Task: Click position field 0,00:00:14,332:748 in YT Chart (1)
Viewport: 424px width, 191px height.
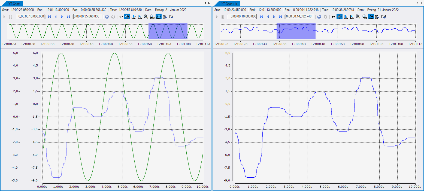Action: [x=300, y=17]
